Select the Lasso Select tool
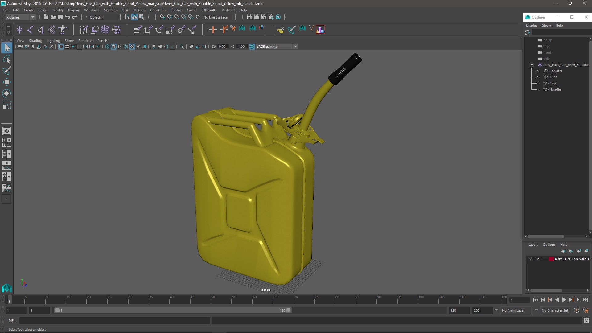 [6, 59]
